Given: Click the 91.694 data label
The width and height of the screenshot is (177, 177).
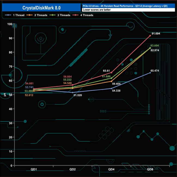Looking at the screenshot, I should click(156, 33).
